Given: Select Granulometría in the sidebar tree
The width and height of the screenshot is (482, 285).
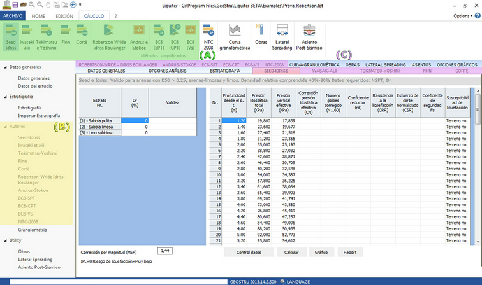Looking at the screenshot, I should point(33,230).
